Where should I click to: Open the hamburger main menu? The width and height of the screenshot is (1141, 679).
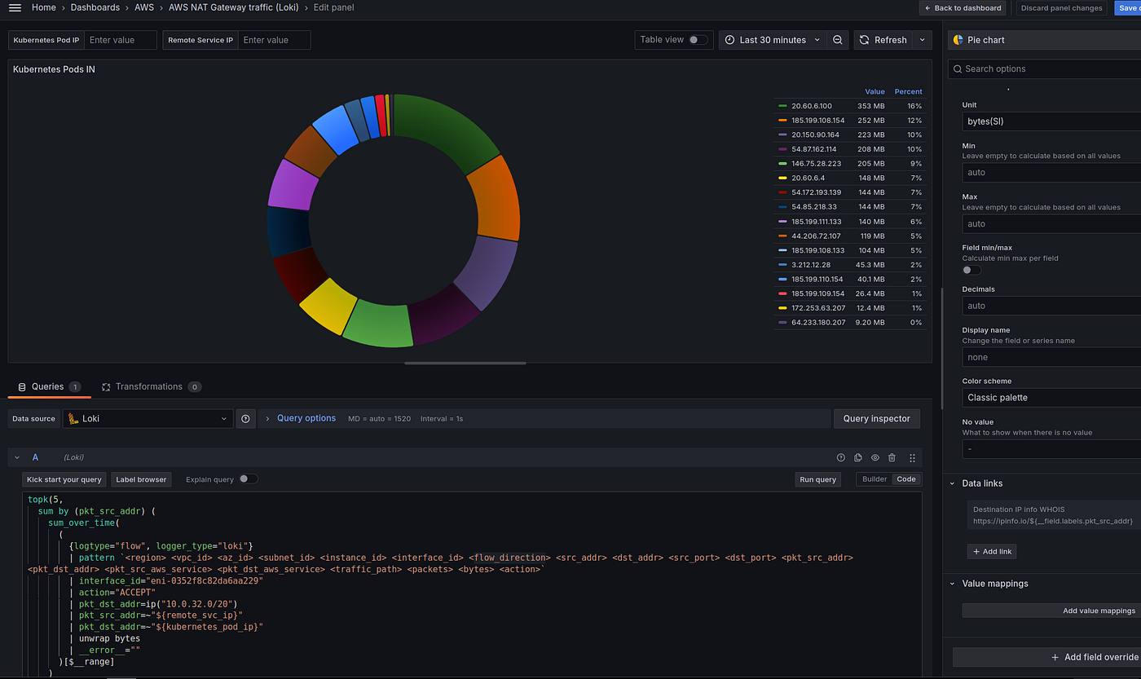[15, 7]
